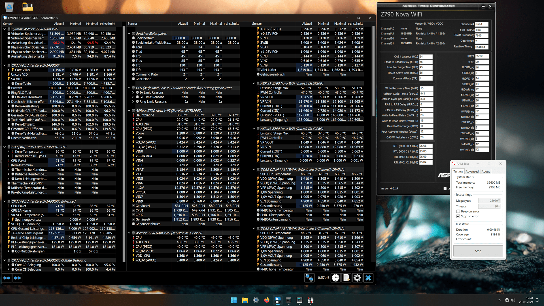Click the clock reset-timer icon in HWiNFO

[x=336, y=278]
